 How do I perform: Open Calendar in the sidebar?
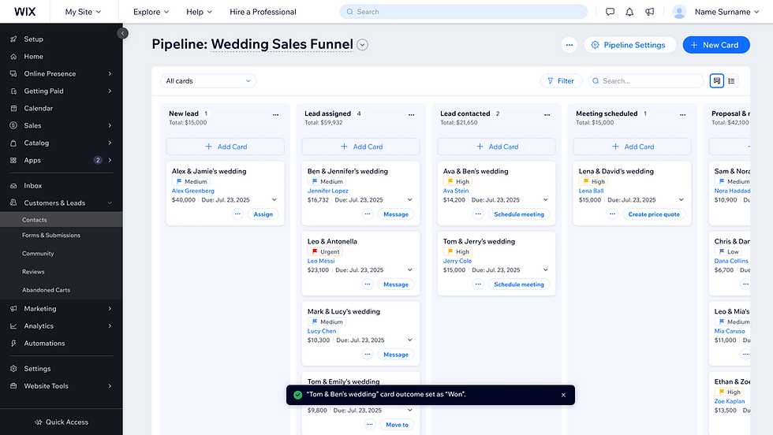point(62,109)
